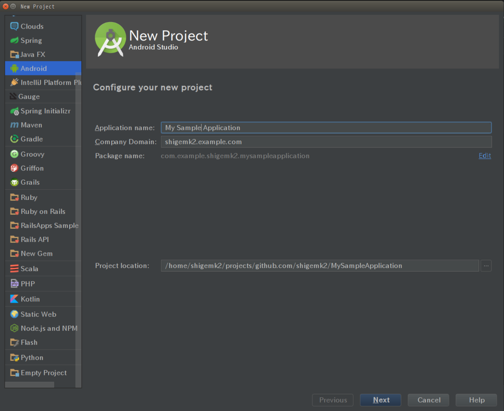Click the Clouds project type icon
The image size is (504, 411).
click(x=14, y=27)
